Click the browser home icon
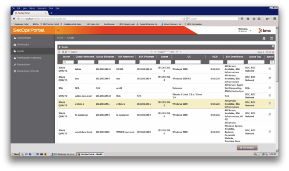Viewport: 289px width, 171px height. point(248,19)
